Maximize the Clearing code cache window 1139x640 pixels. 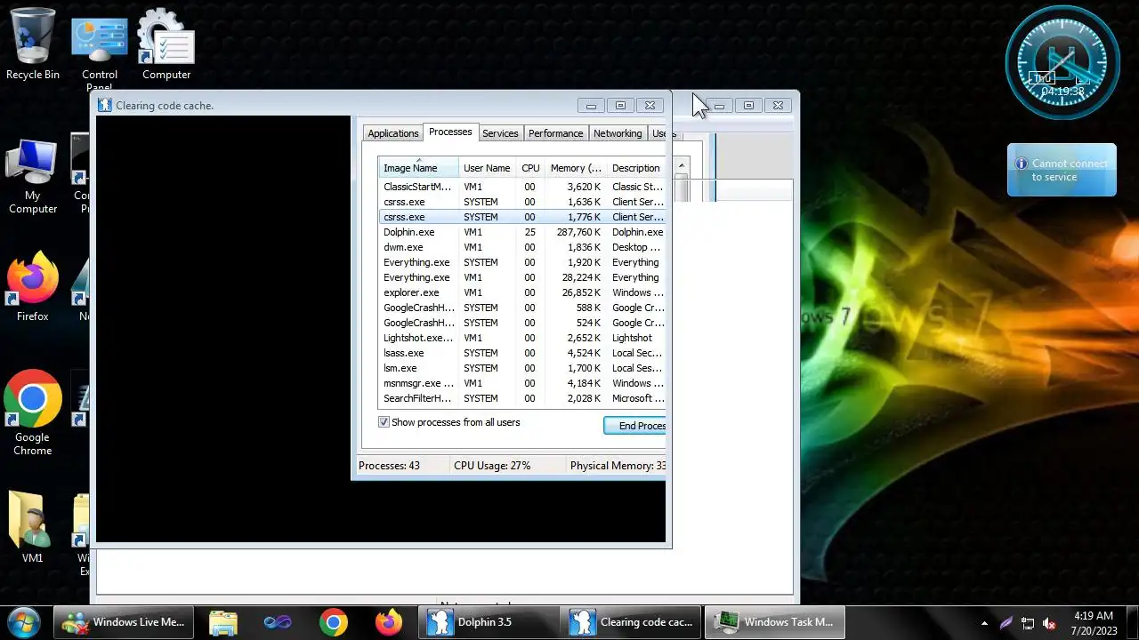(620, 105)
